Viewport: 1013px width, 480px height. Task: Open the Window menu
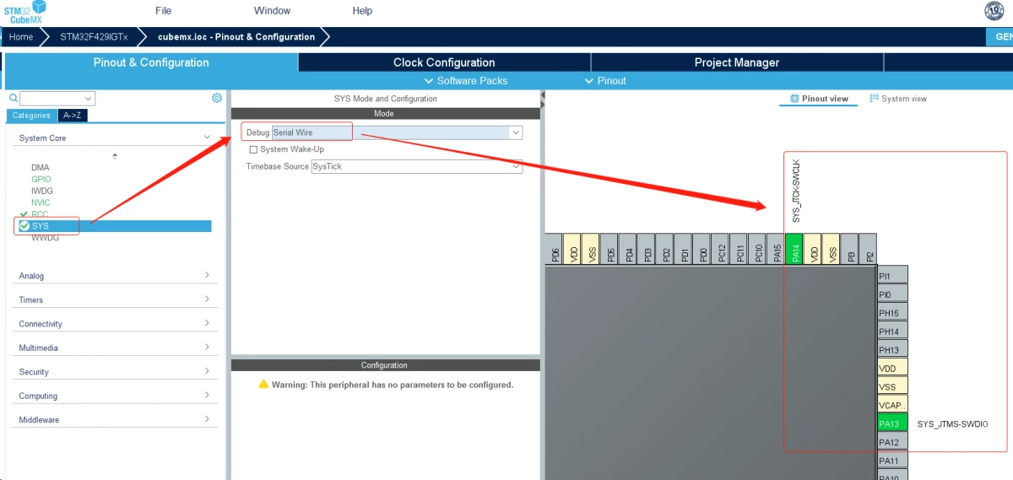(x=272, y=11)
